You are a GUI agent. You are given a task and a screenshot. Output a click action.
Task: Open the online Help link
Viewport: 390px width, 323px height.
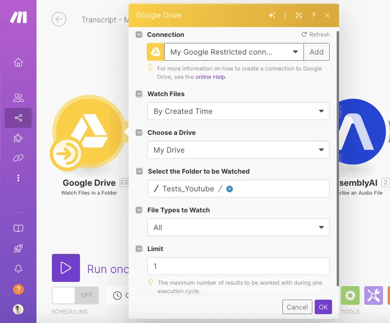point(210,77)
